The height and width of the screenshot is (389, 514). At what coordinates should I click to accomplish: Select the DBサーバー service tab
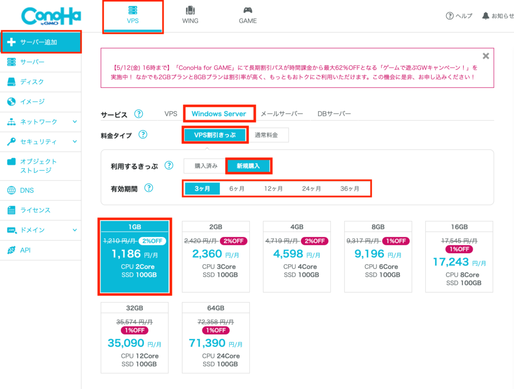334,114
